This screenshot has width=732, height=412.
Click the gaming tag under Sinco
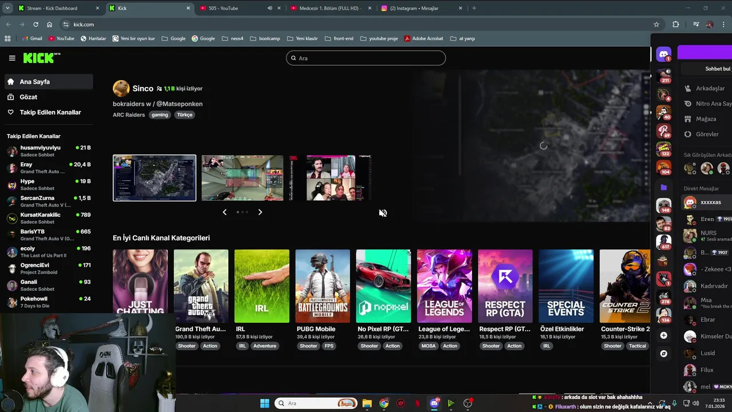click(160, 115)
